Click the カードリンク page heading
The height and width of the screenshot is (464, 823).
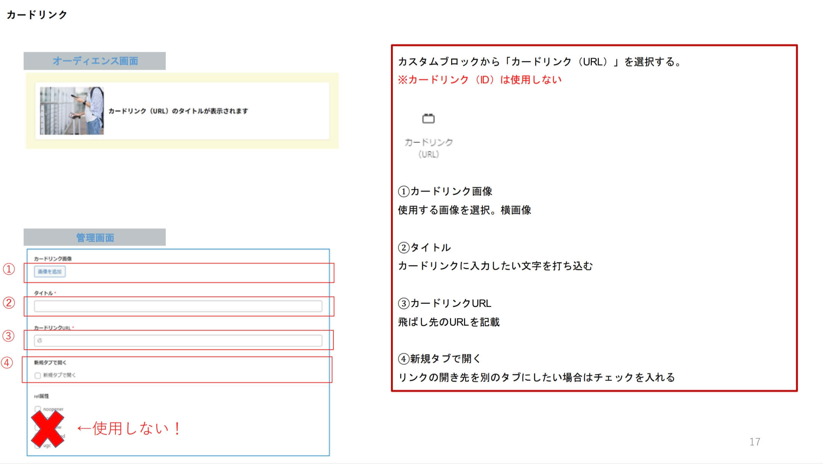pos(37,15)
